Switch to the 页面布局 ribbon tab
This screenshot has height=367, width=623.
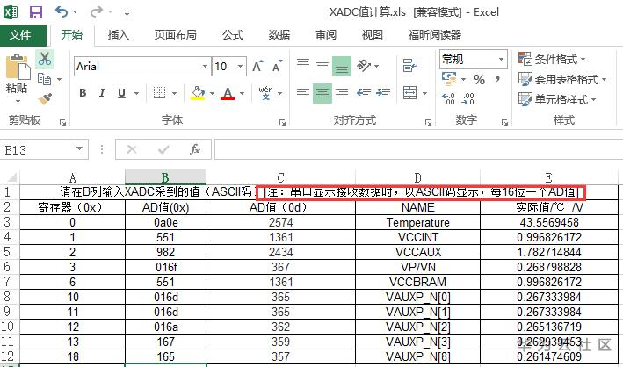tap(175, 35)
